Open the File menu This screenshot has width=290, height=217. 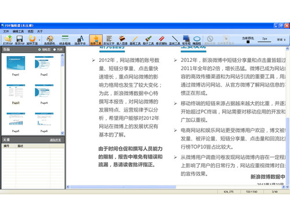[6, 31]
